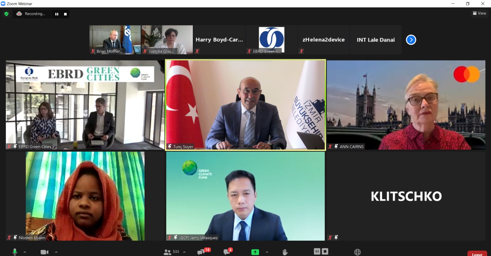491x256 pixels.
Task: Select Brian Mother's thumbnail in top strip
Action: (x=115, y=40)
